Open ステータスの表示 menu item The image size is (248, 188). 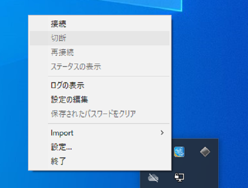100,67
